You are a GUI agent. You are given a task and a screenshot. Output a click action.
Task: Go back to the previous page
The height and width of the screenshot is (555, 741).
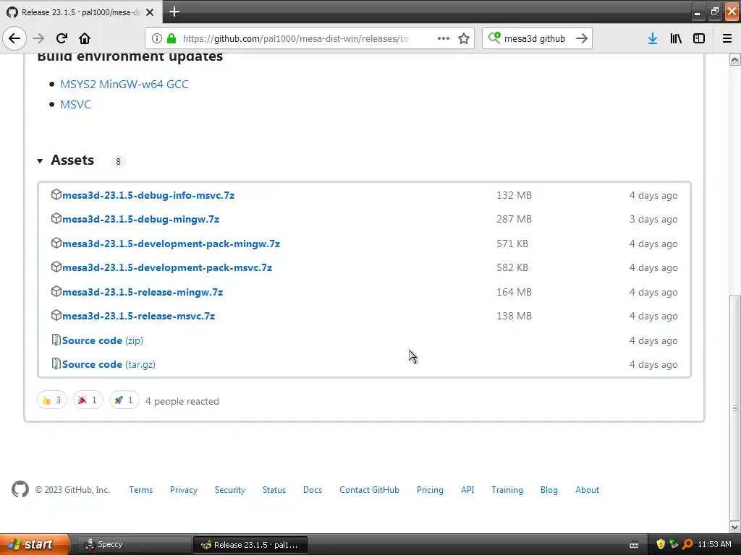click(14, 38)
